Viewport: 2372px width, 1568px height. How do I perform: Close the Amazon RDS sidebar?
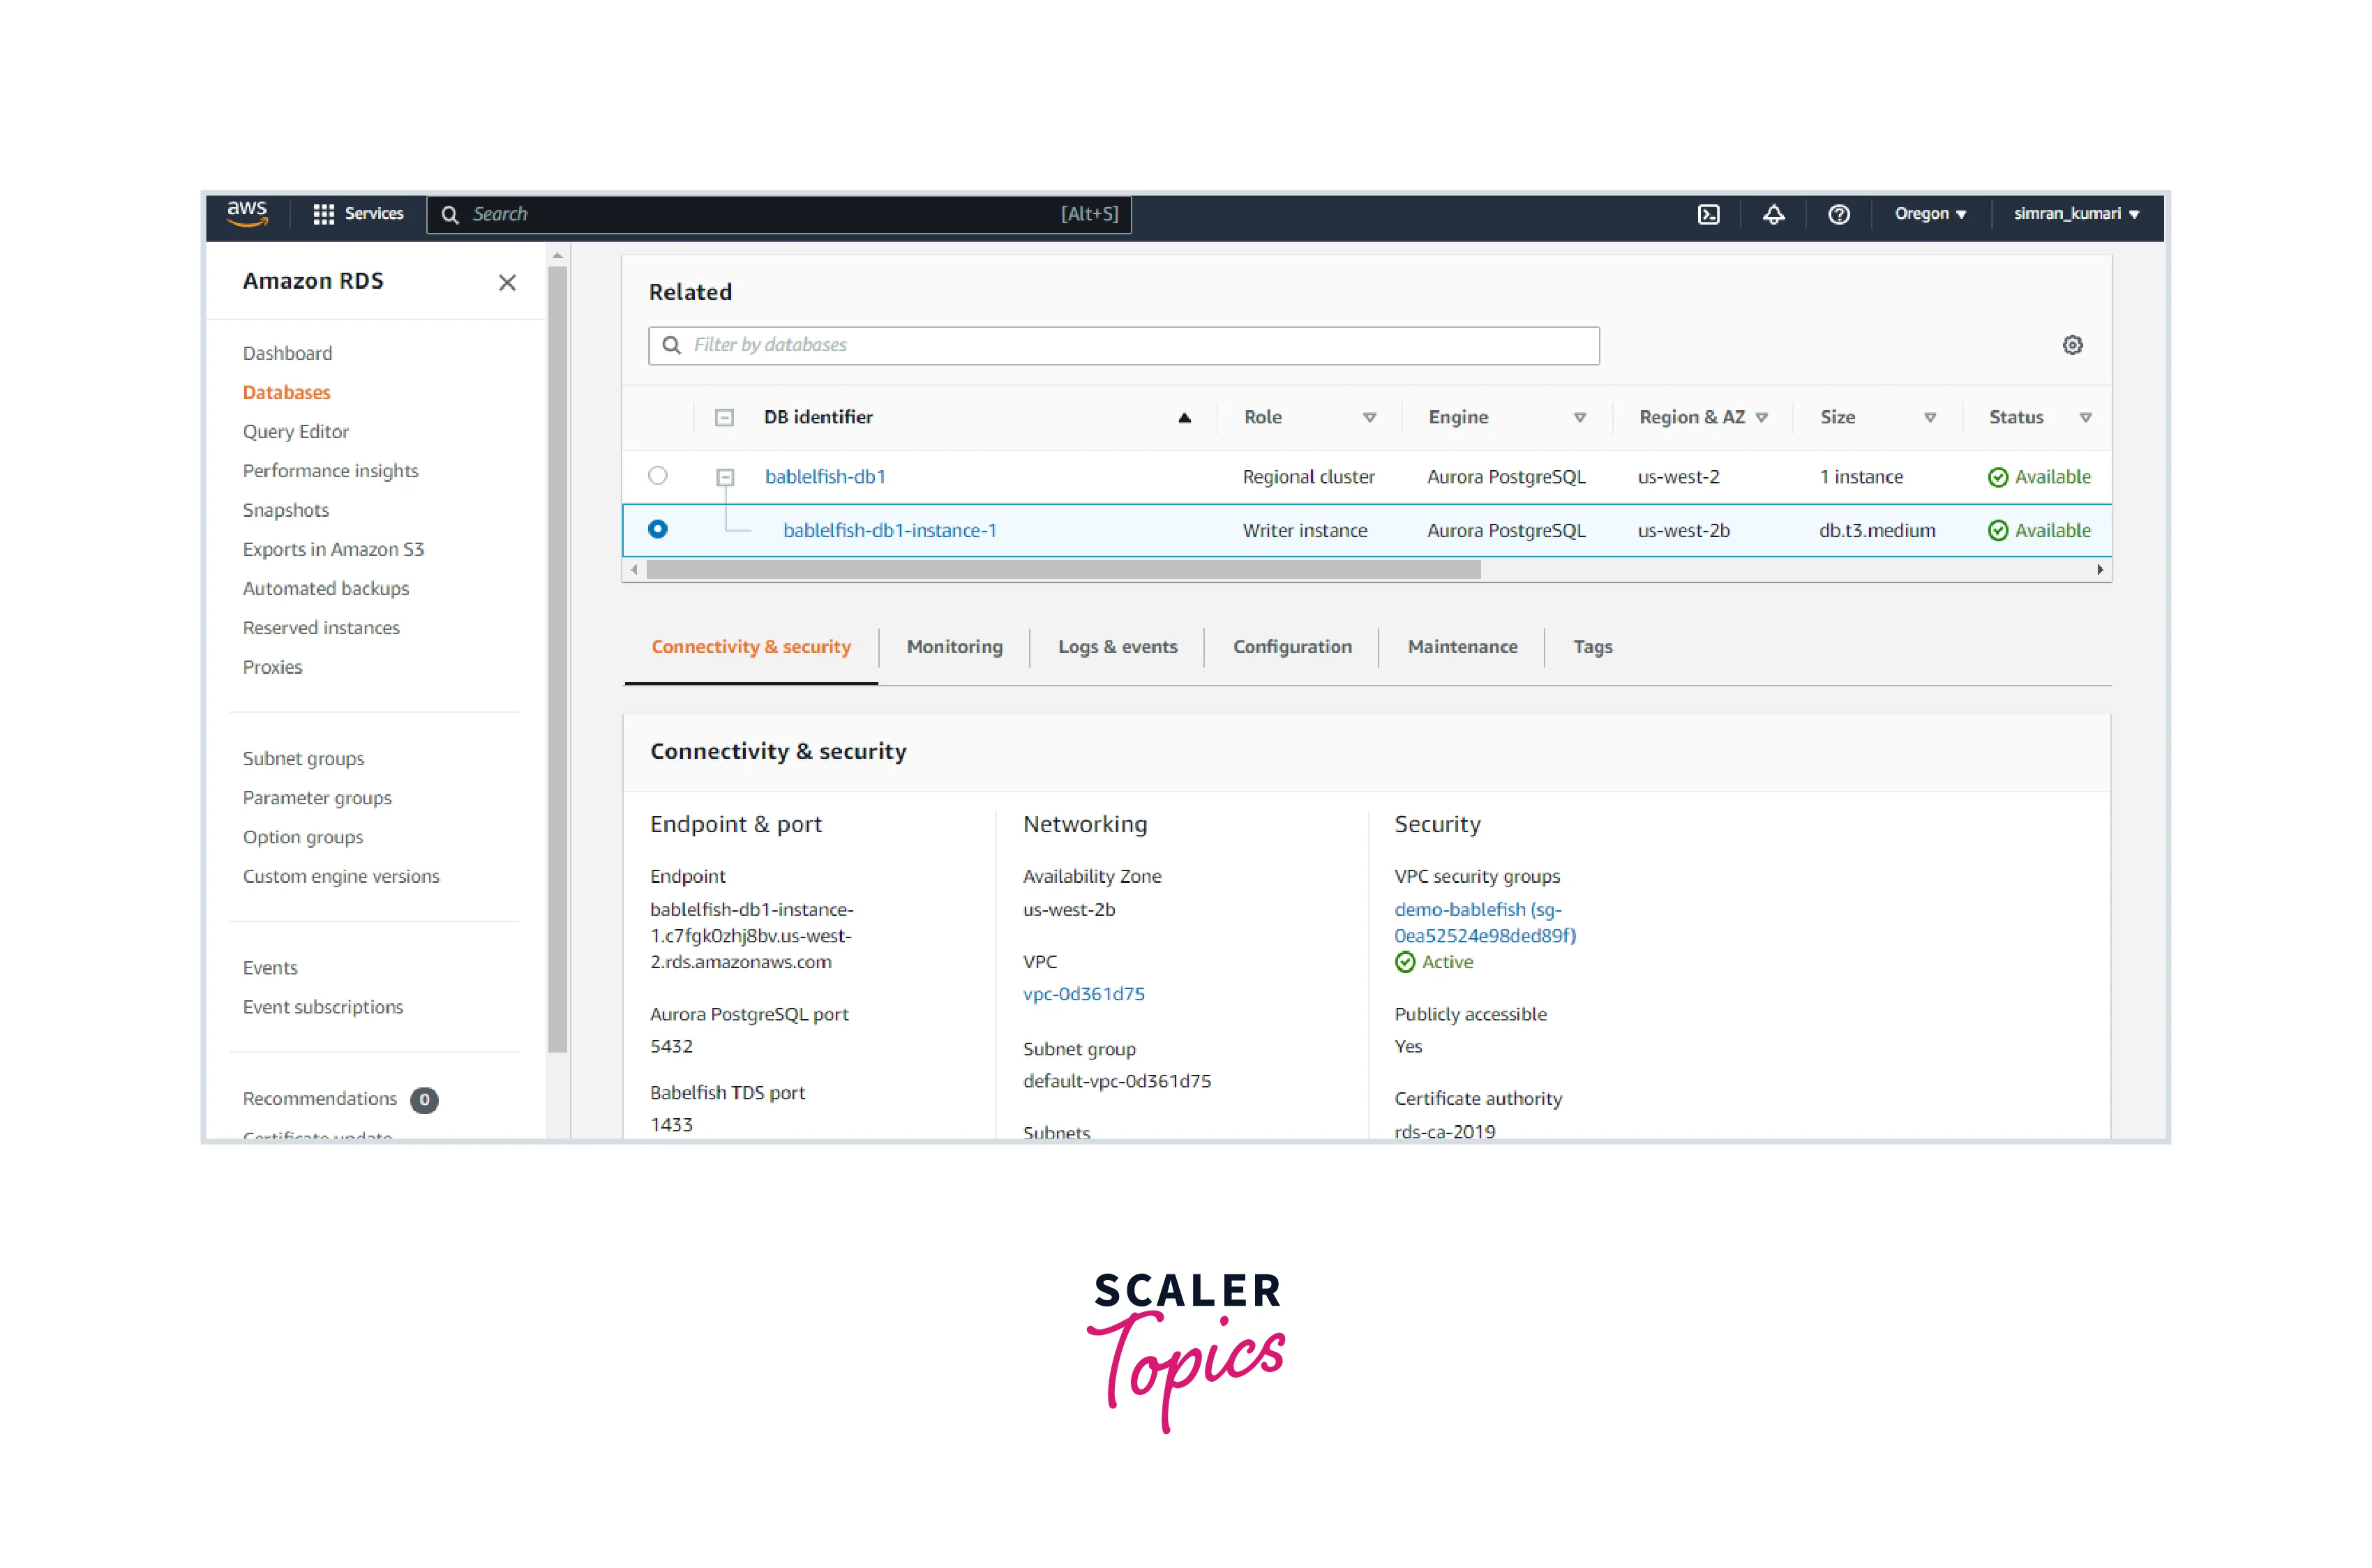click(507, 283)
